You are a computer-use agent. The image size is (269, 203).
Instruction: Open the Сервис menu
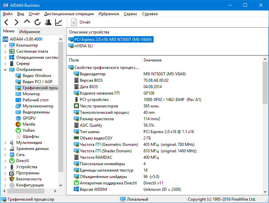pyautogui.click(x=131, y=14)
